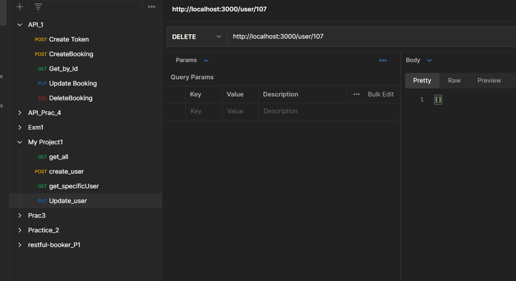516x281 pixels.
Task: Click the sidebar search field
Action: tap(86, 6)
